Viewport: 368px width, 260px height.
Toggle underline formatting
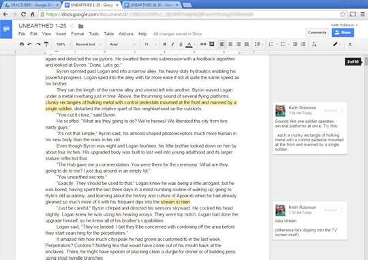181,44
